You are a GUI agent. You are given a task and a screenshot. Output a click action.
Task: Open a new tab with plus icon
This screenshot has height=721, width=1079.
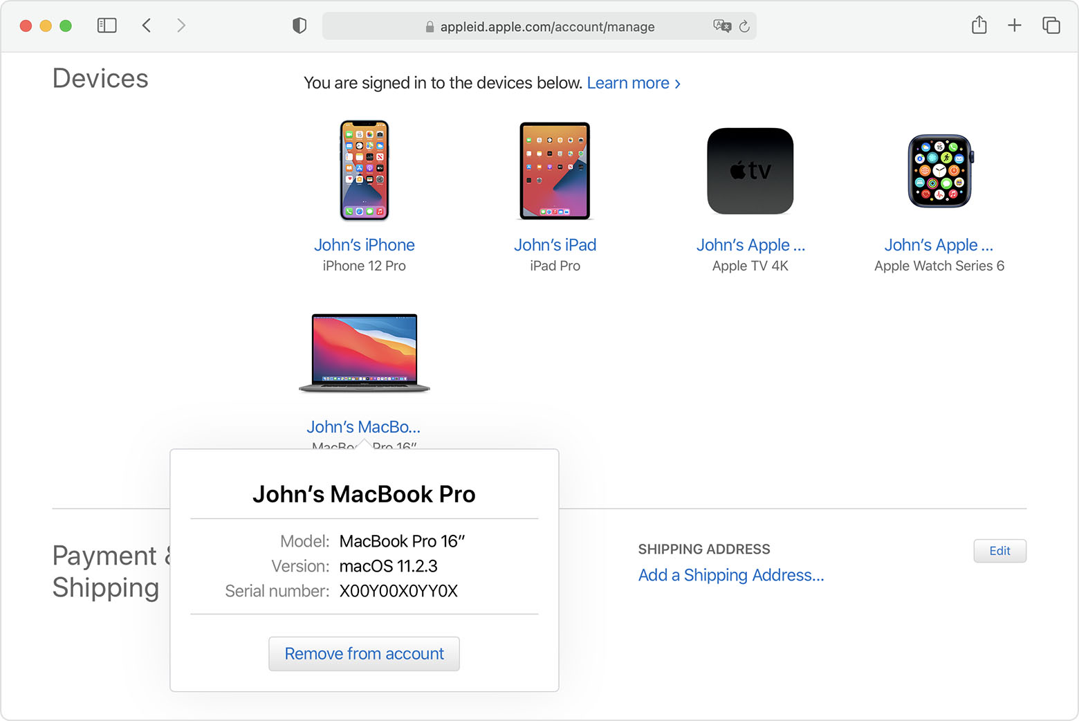[1015, 26]
